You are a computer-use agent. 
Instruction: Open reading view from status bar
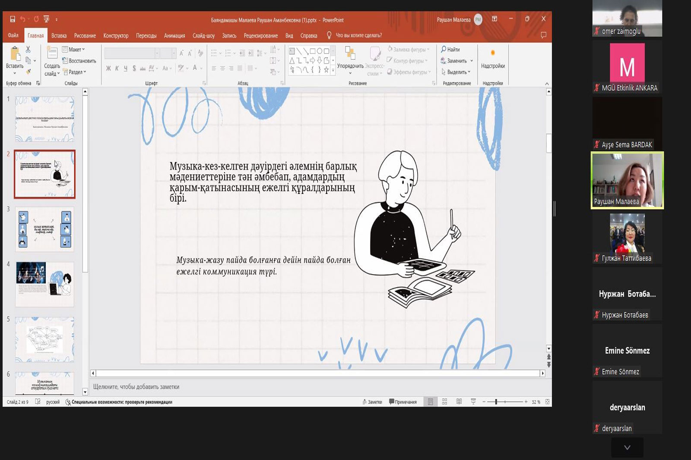459,402
